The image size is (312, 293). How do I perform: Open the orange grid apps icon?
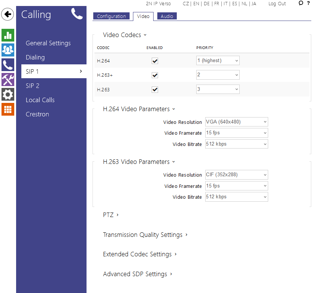tap(7, 109)
